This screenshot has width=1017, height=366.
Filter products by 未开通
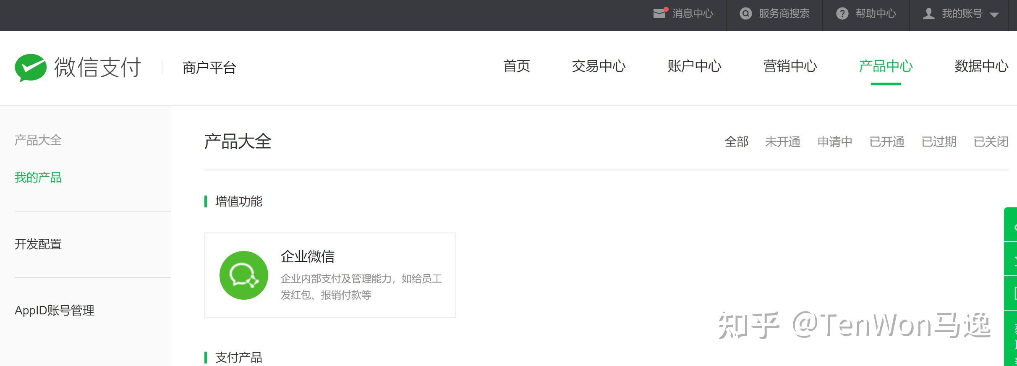pos(783,142)
